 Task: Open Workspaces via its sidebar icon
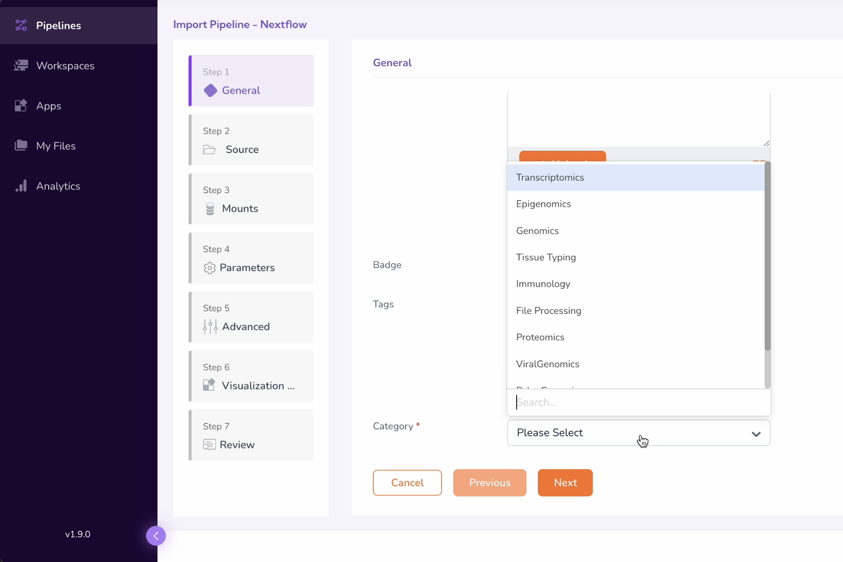(x=21, y=66)
